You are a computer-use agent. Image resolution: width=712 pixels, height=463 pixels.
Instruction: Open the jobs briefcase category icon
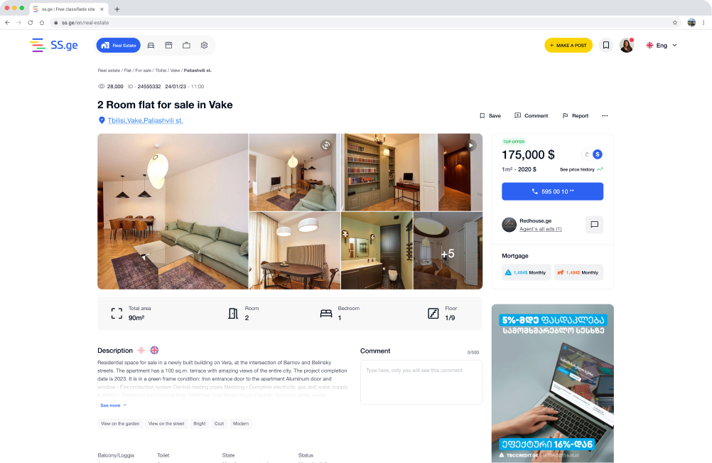[186, 46]
